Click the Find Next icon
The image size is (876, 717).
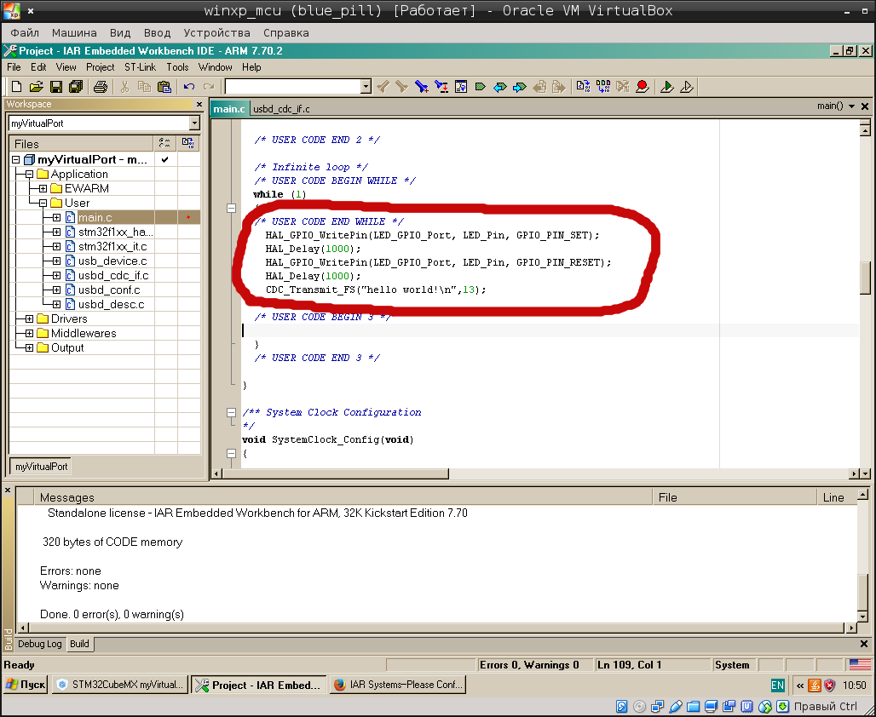pos(401,87)
